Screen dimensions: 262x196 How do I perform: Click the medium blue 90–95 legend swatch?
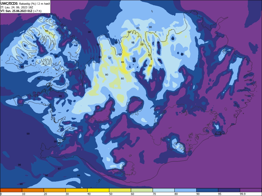click(x=207, y=190)
